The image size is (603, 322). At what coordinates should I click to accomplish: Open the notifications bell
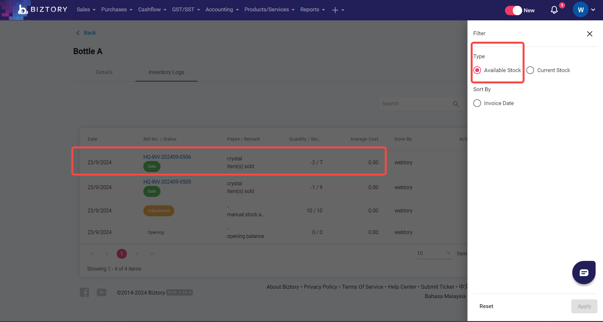tap(554, 10)
